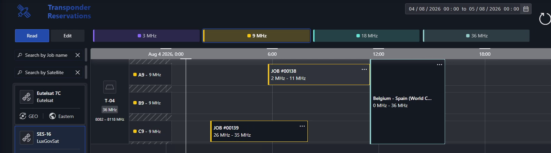The image size is (551, 153).
Task: Click the 6:00 timeline marker
Action: [272, 54]
